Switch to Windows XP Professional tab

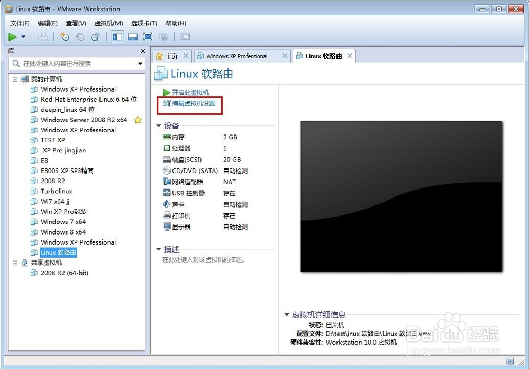pos(237,56)
